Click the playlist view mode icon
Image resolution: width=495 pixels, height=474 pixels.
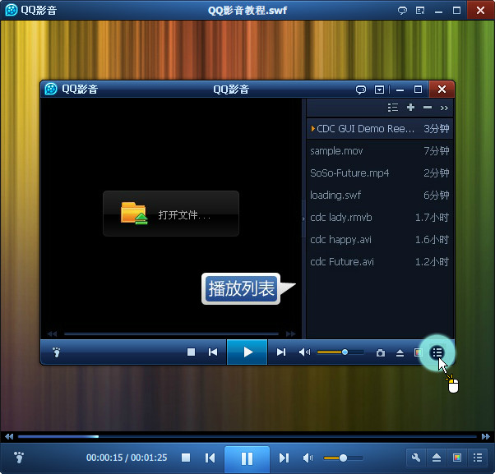point(393,108)
